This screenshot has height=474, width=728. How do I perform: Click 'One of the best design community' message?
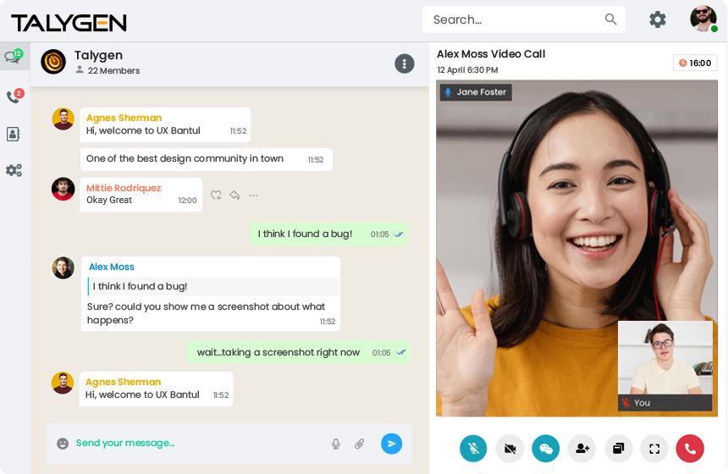[207, 159]
